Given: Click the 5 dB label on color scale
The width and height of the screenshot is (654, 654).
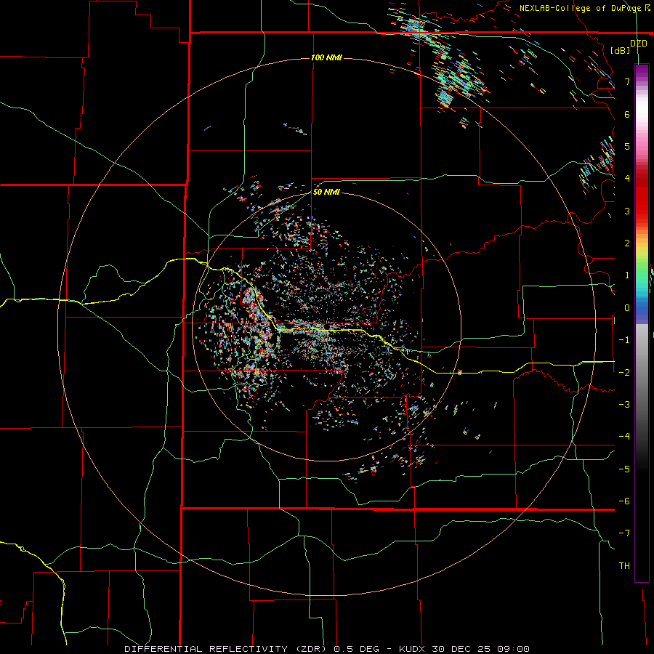Looking at the screenshot, I should point(627,146).
